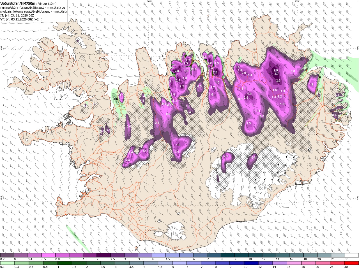359x269 pixels.
Task: Pick the 20 gray swatch in upper legend
Action: [324, 255]
